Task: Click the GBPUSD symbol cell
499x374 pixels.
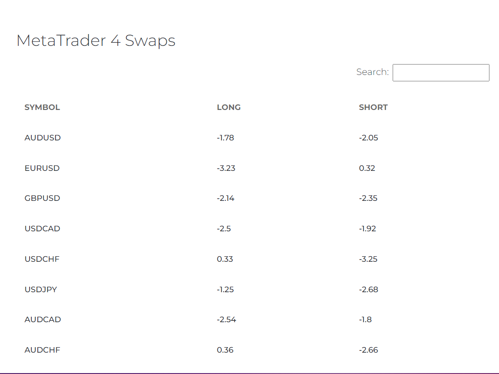Action: (x=42, y=198)
